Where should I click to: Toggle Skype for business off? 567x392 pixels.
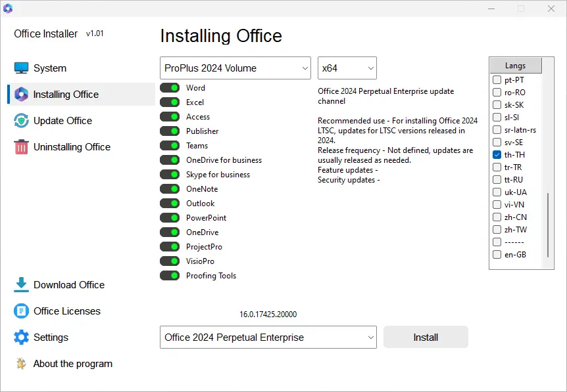click(170, 175)
